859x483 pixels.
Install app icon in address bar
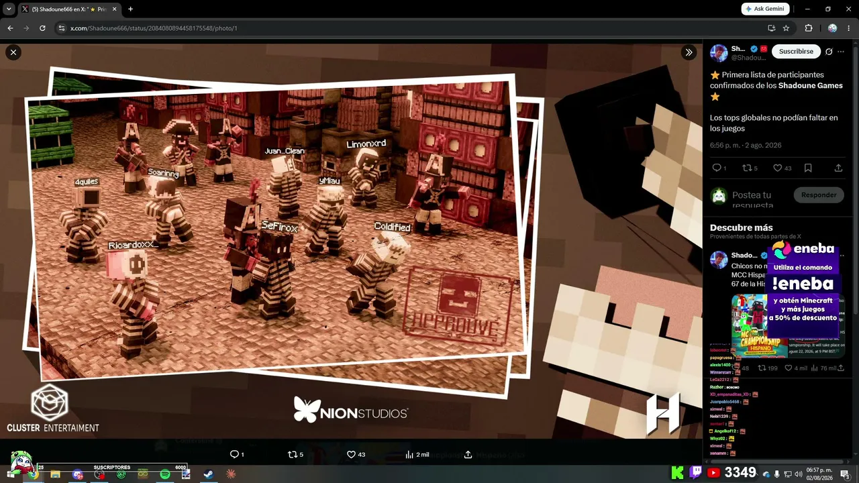point(772,28)
